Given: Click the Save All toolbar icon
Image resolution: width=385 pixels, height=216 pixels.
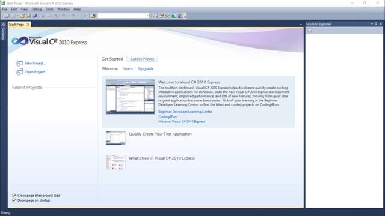Looking at the screenshot, I should (x=35, y=16).
